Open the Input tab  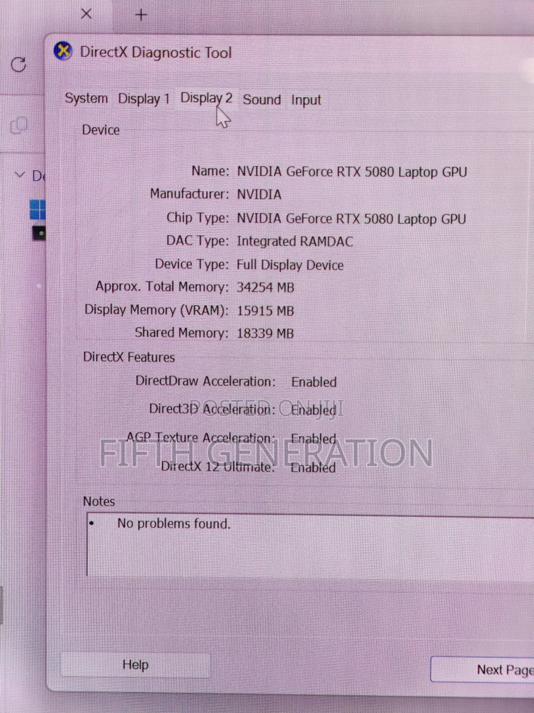point(306,101)
